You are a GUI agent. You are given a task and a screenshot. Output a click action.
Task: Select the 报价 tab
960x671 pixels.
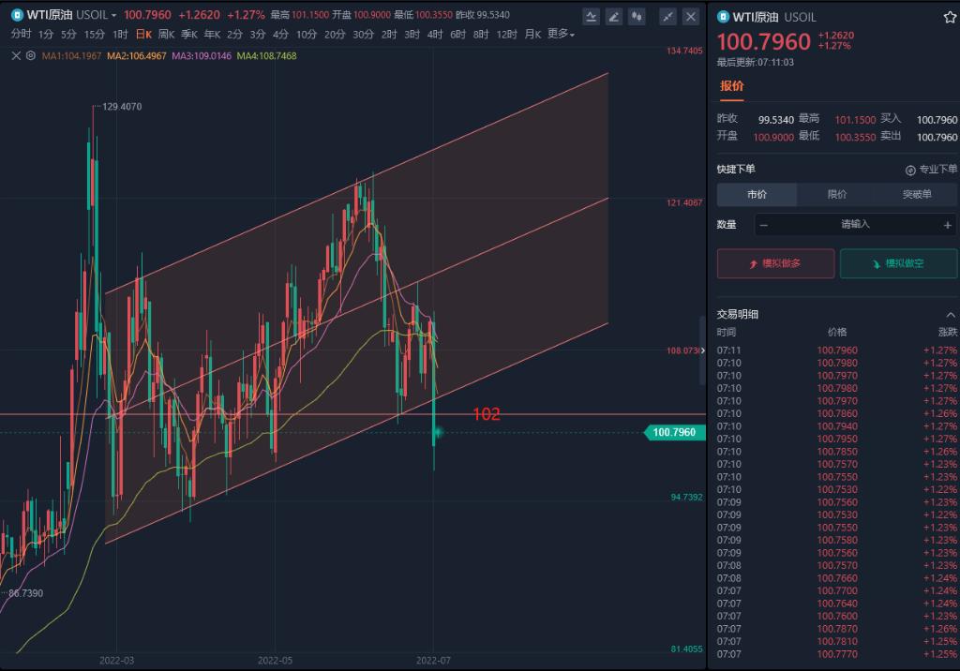(731, 86)
